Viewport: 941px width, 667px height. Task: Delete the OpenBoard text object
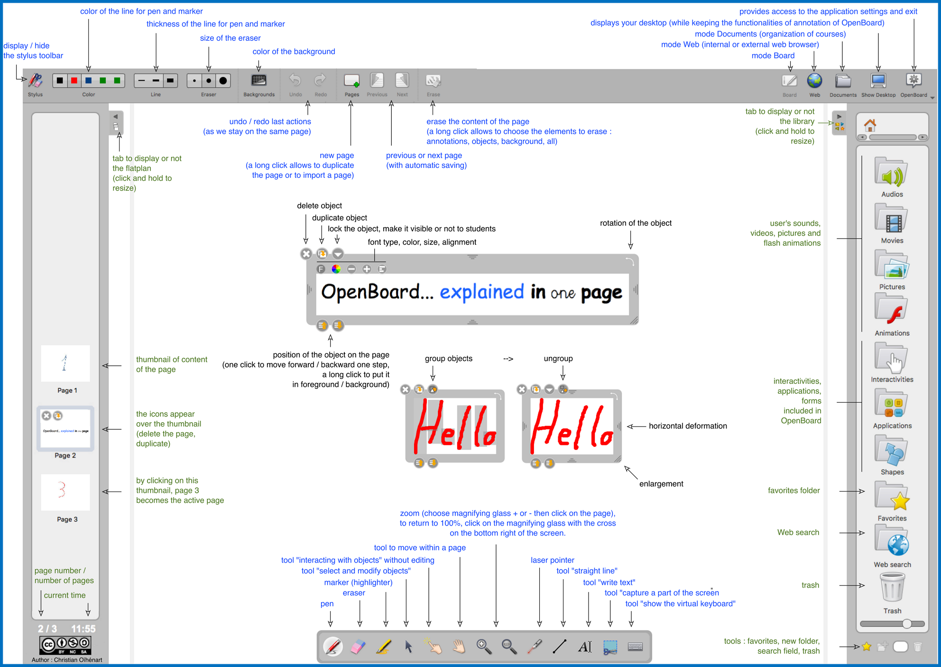click(x=306, y=254)
